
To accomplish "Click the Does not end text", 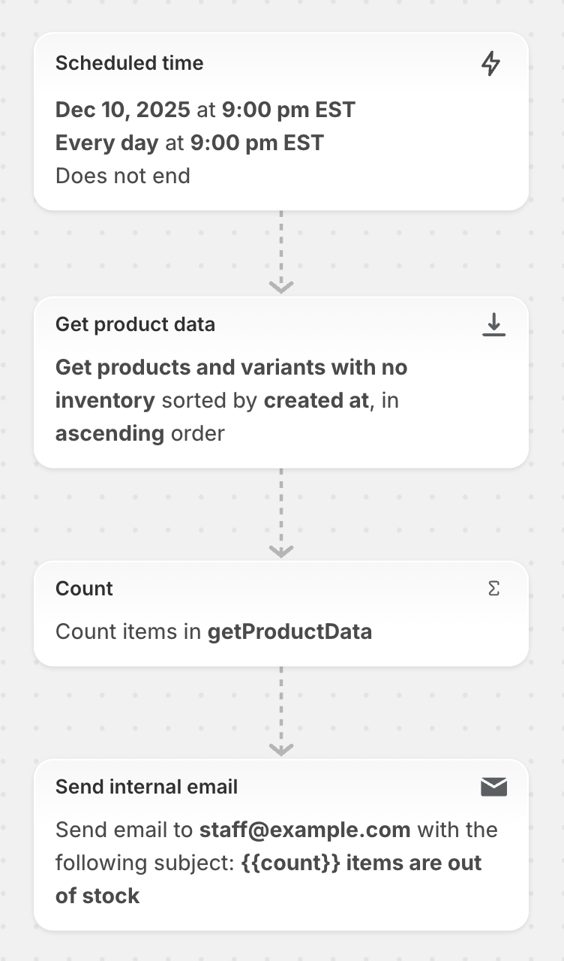I will click(123, 176).
